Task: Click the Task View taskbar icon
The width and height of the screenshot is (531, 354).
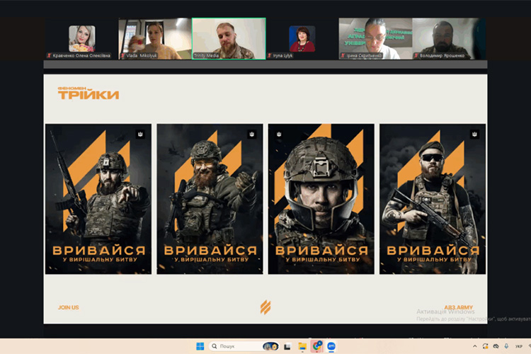Action: 287,346
